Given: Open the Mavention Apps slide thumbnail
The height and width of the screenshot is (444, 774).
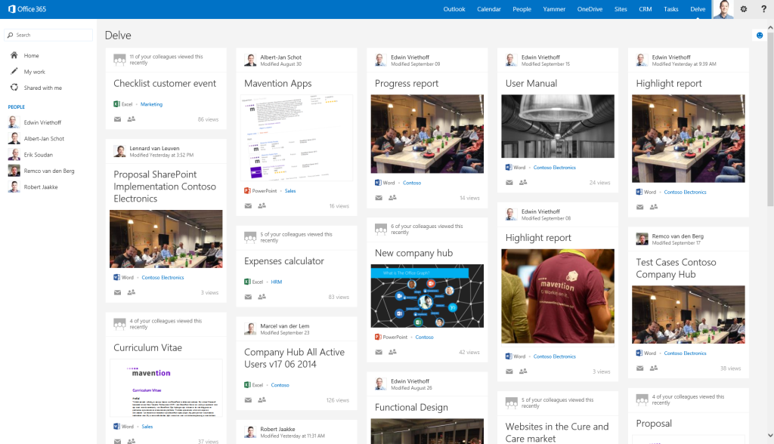Looking at the screenshot, I should (x=296, y=137).
